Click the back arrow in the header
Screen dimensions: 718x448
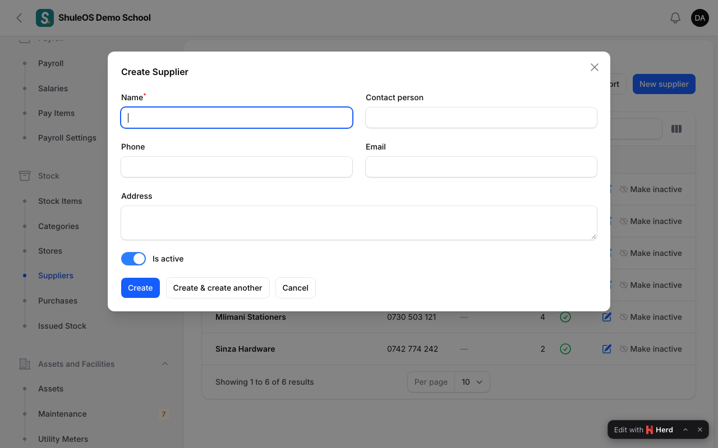tap(19, 18)
